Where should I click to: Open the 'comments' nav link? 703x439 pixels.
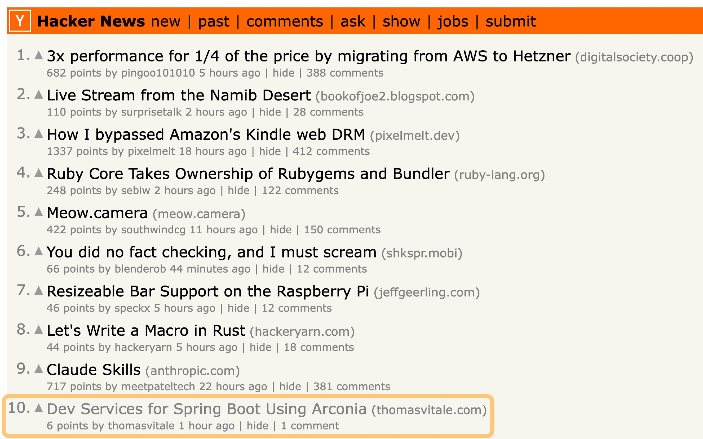point(285,21)
